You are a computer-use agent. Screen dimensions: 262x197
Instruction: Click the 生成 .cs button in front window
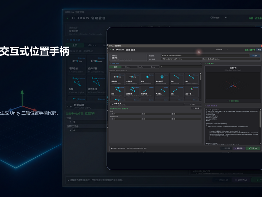pos(253,148)
